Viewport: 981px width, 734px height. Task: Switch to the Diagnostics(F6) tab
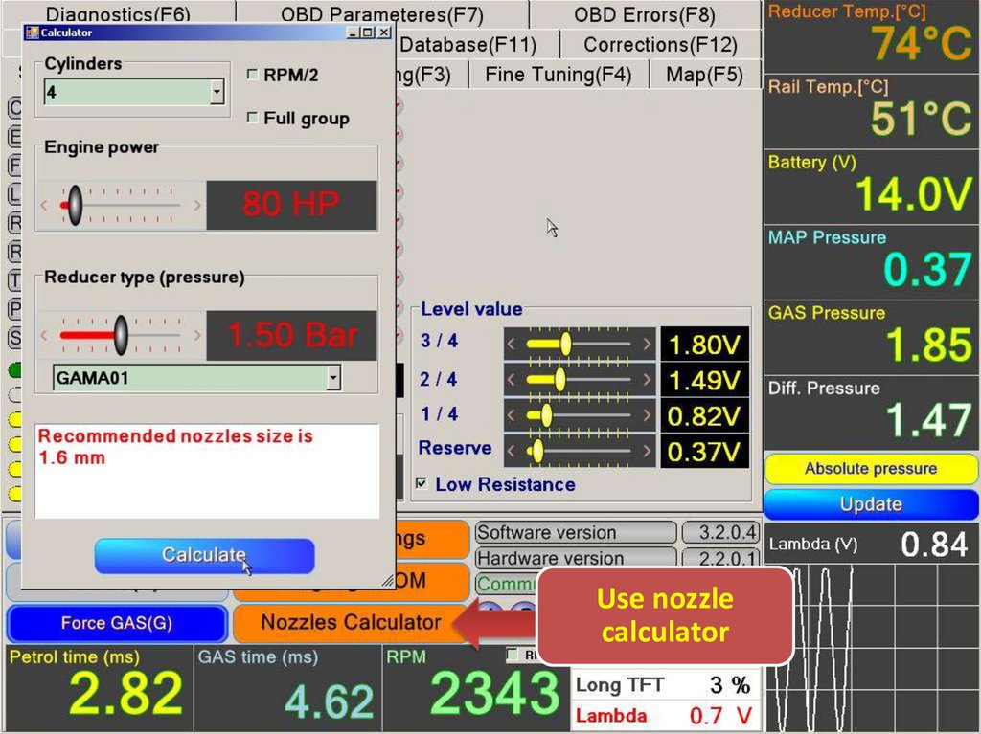[x=118, y=13]
